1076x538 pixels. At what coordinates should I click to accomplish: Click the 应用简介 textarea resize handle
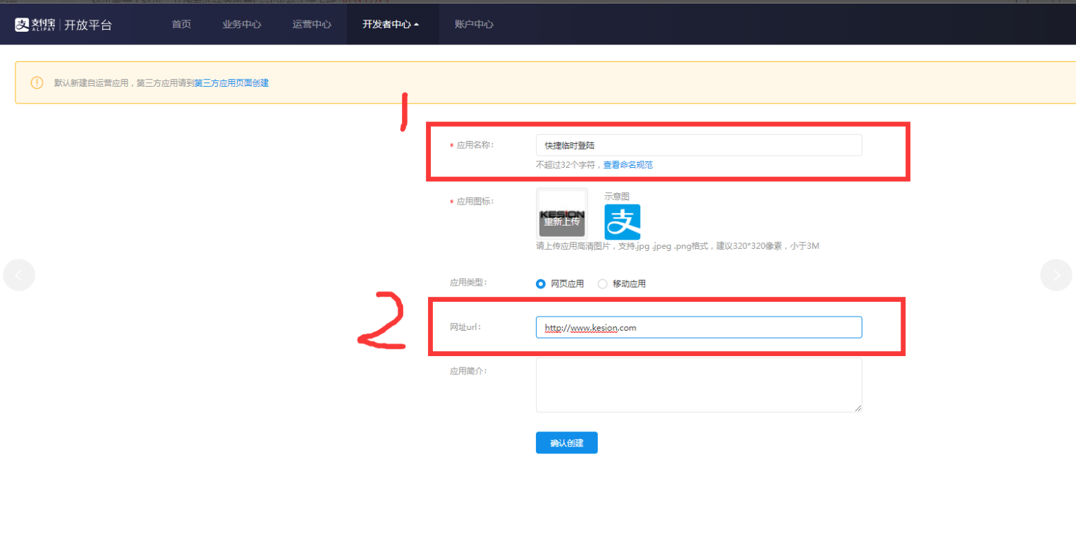[858, 408]
